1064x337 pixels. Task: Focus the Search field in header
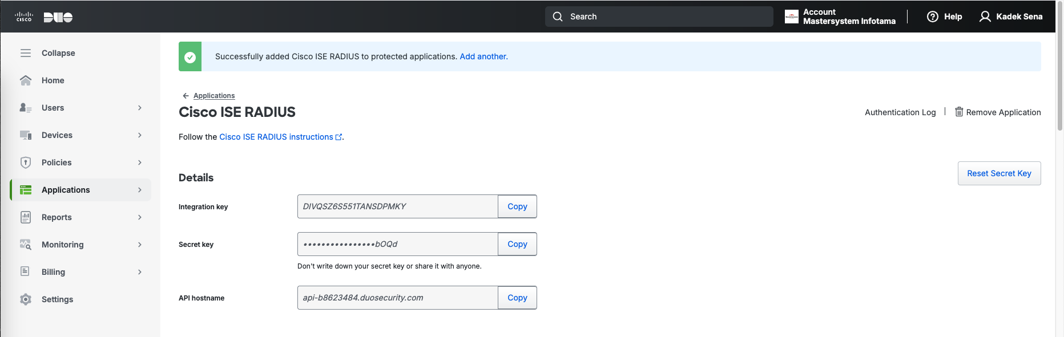coord(662,17)
